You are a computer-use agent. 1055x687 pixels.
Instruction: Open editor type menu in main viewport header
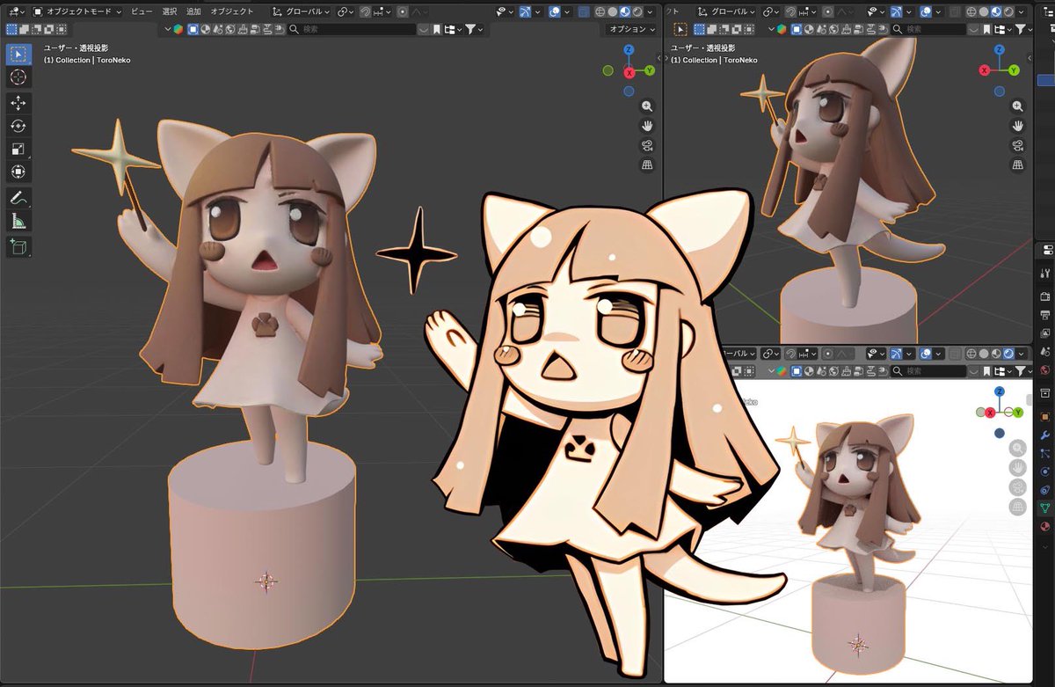[x=15, y=12]
